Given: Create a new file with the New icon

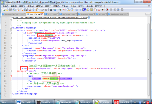Looking at the screenshot, I should pos(4,10).
